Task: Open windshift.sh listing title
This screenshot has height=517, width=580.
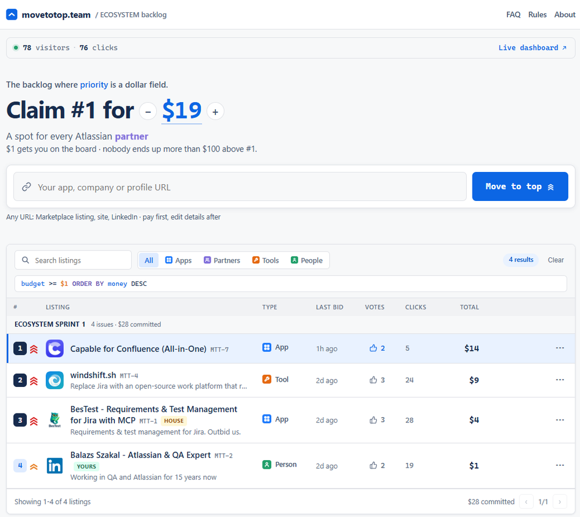Action: (x=93, y=375)
